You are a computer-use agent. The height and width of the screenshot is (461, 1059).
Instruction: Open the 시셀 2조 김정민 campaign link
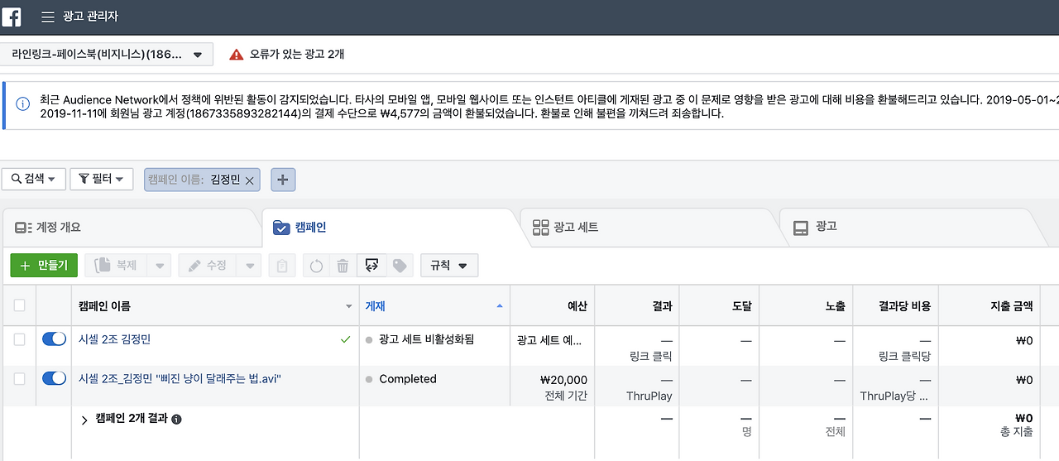(x=114, y=339)
